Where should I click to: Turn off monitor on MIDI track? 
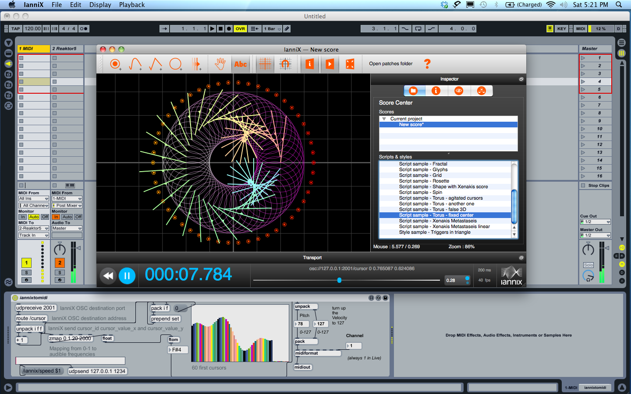coord(45,217)
